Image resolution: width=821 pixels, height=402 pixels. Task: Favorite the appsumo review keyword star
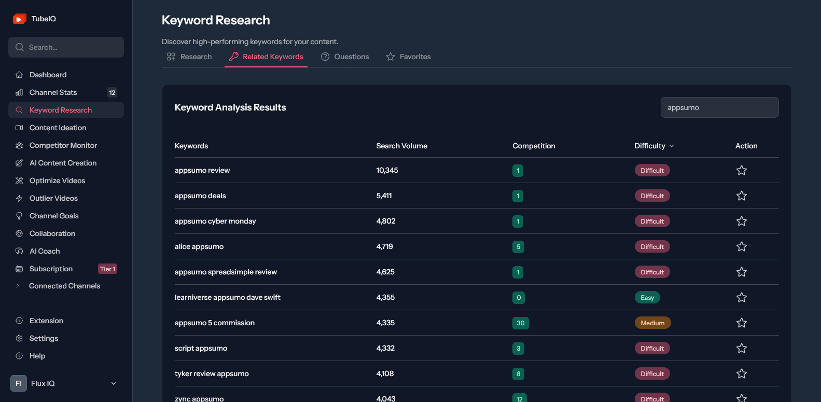point(742,170)
